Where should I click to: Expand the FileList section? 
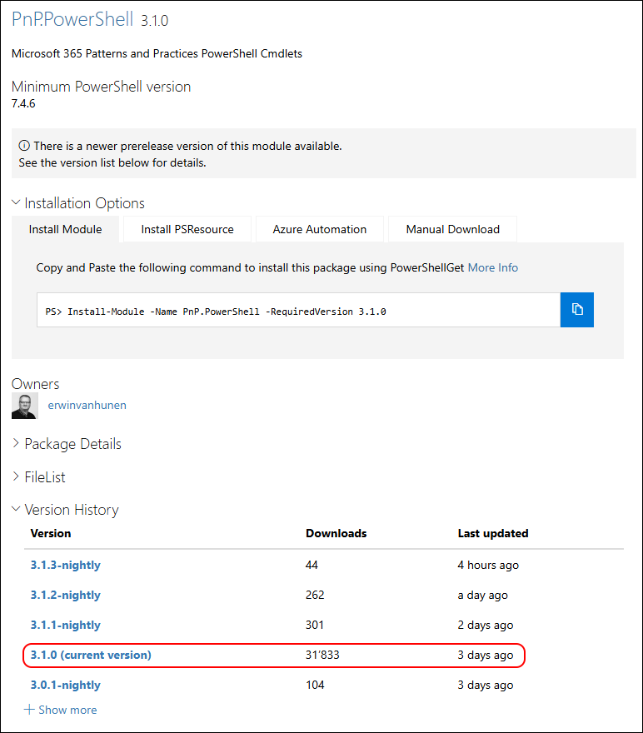click(x=38, y=476)
